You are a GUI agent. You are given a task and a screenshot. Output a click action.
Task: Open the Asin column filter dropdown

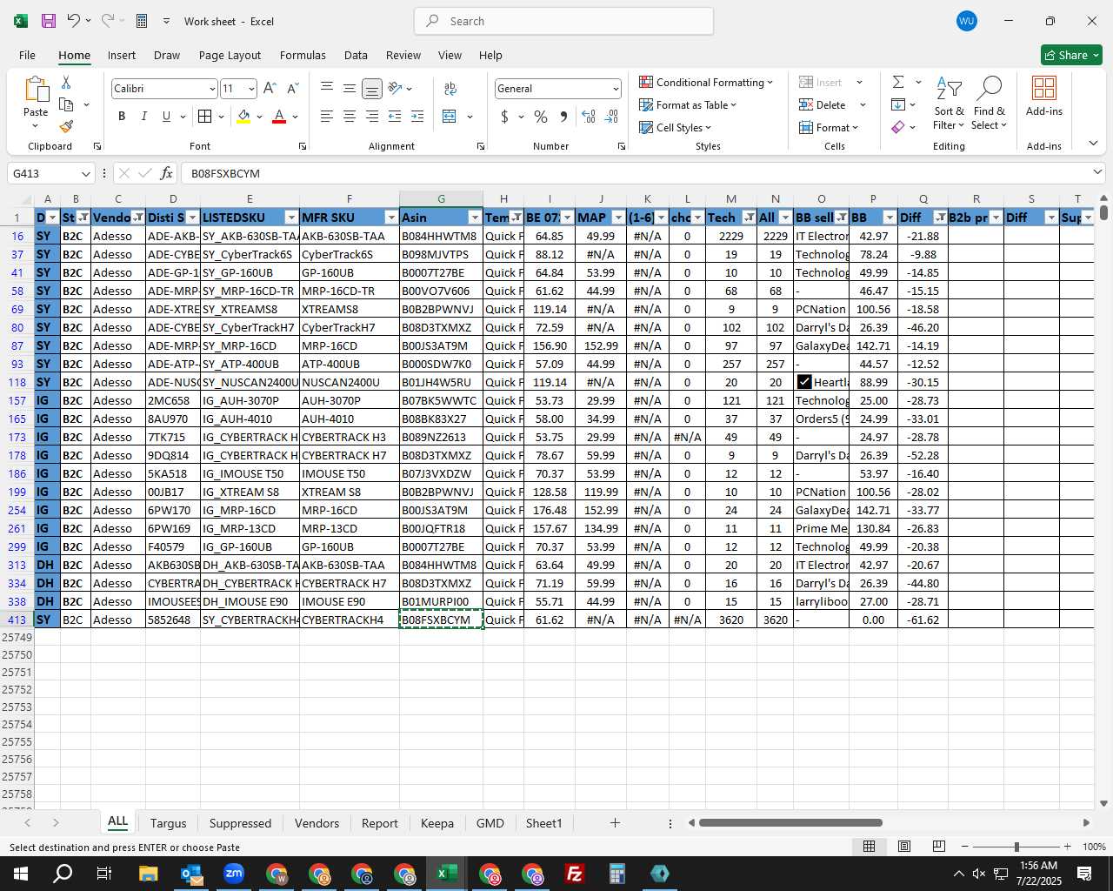coord(475,218)
